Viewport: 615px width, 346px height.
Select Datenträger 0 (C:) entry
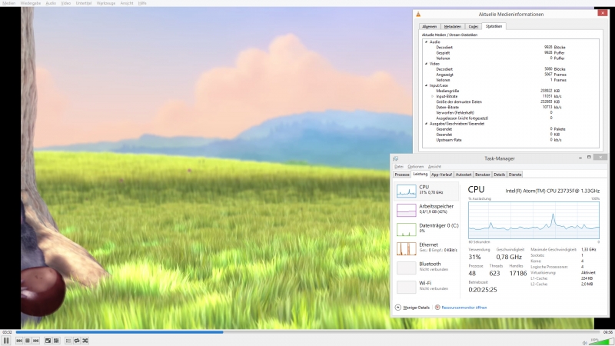click(427, 229)
